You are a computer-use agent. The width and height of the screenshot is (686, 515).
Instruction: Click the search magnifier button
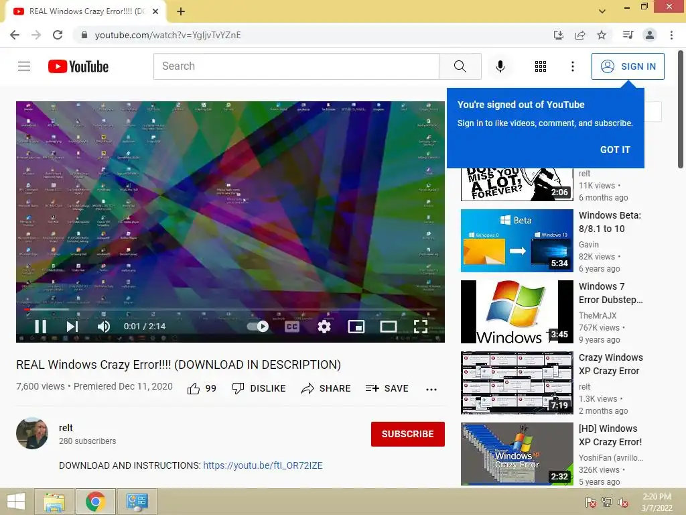(x=460, y=66)
